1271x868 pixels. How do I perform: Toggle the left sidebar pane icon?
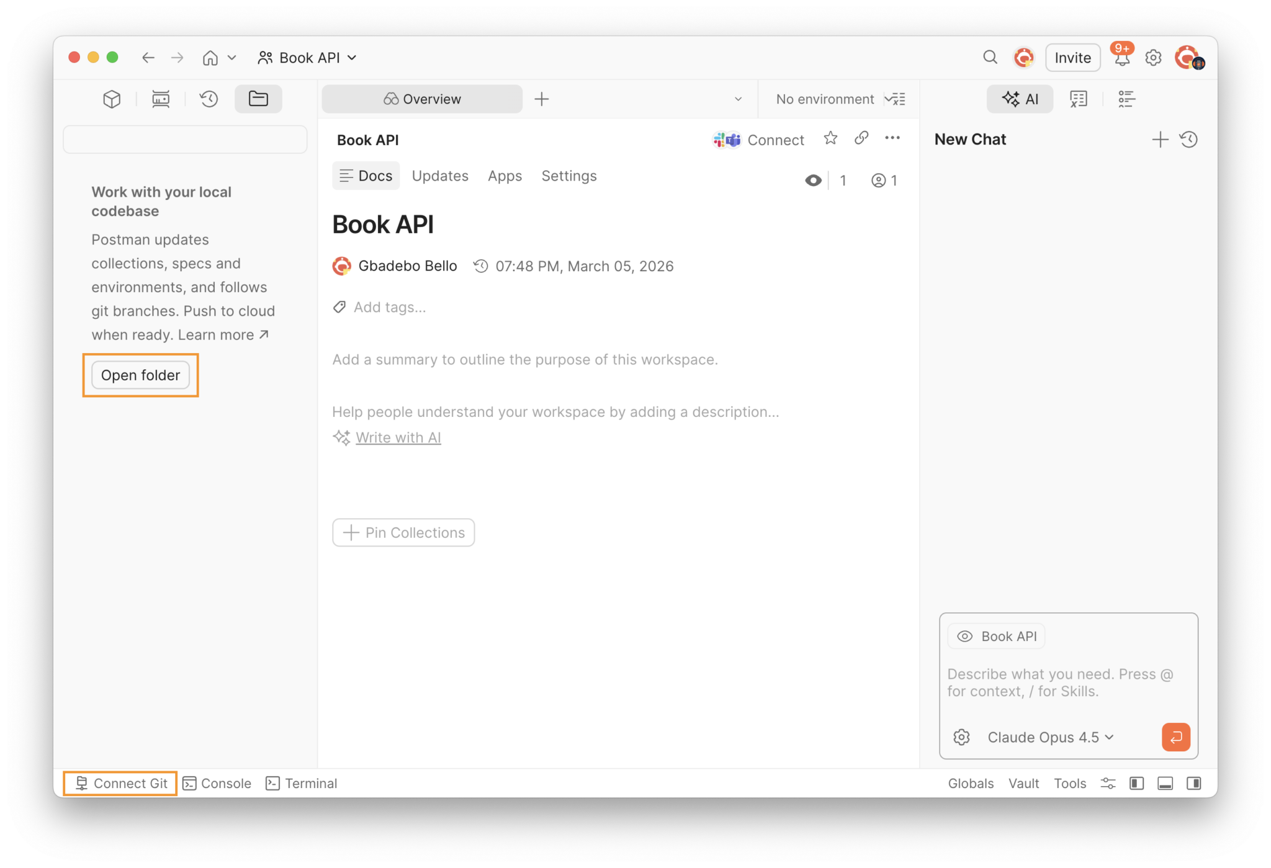(x=1137, y=784)
